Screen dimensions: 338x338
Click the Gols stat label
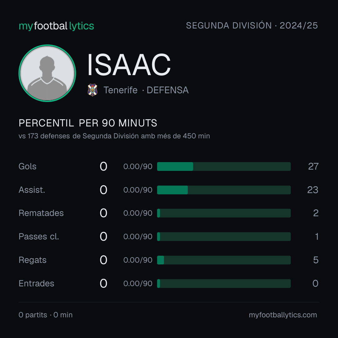click(x=28, y=166)
